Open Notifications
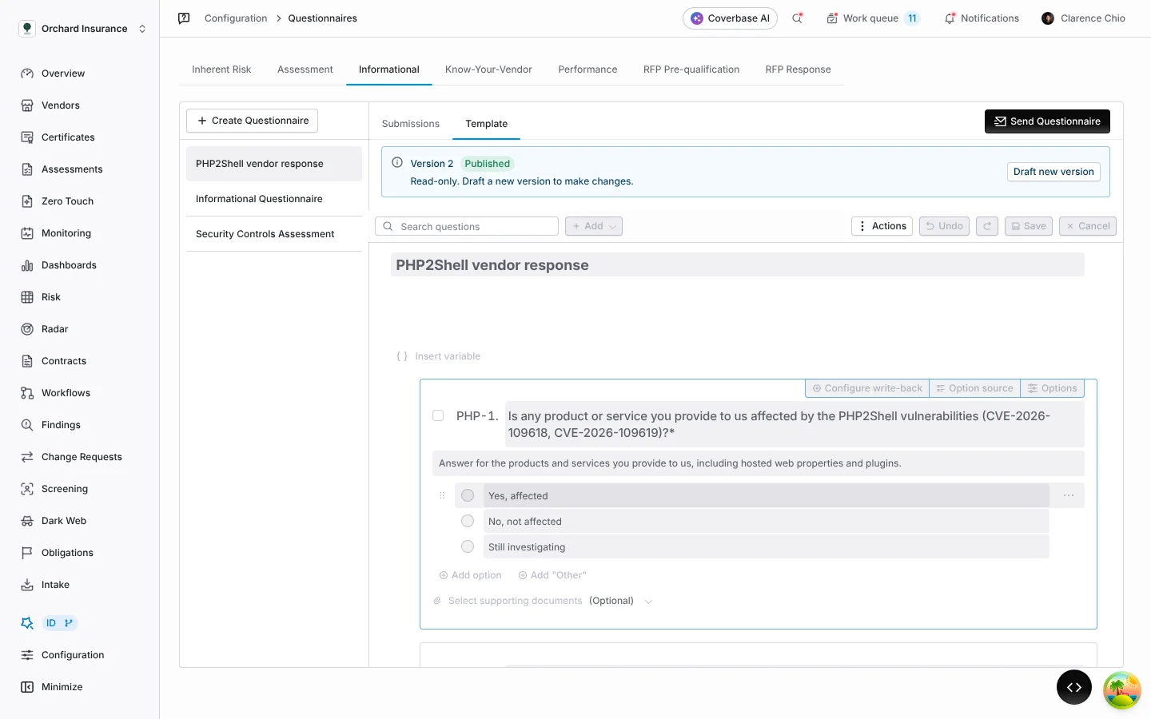This screenshot has height=719, width=1151. coord(982,18)
